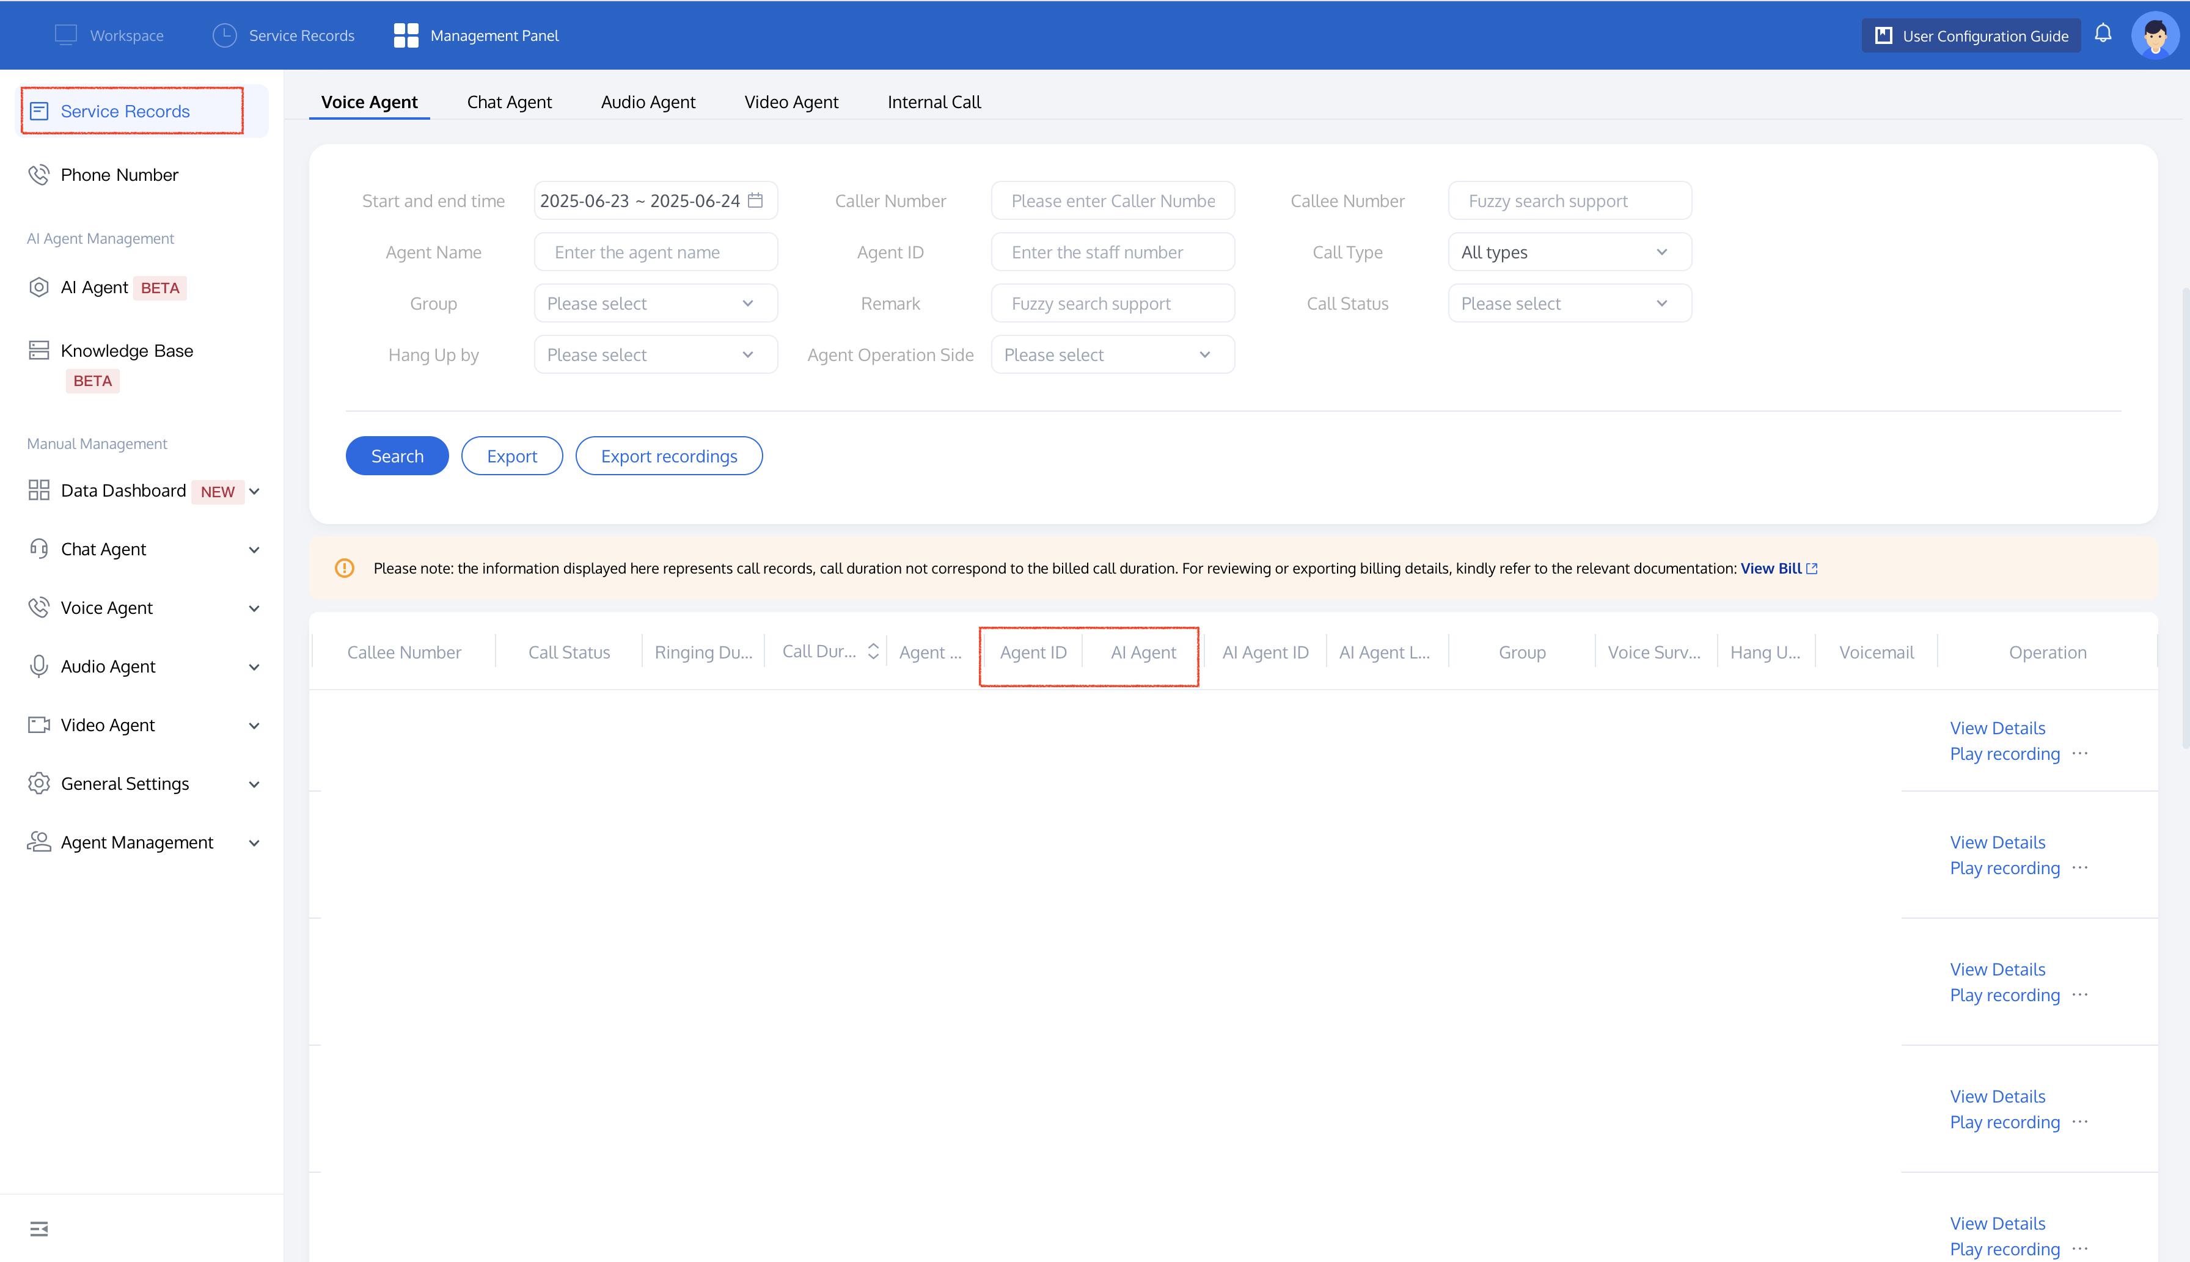Open Knowledge Base from sidebar

click(126, 351)
